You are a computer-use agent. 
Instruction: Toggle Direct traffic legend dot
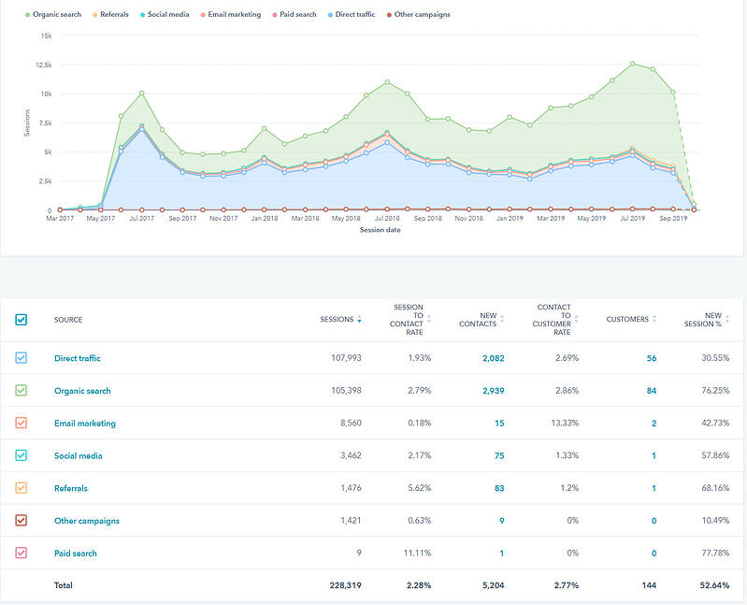[x=330, y=15]
